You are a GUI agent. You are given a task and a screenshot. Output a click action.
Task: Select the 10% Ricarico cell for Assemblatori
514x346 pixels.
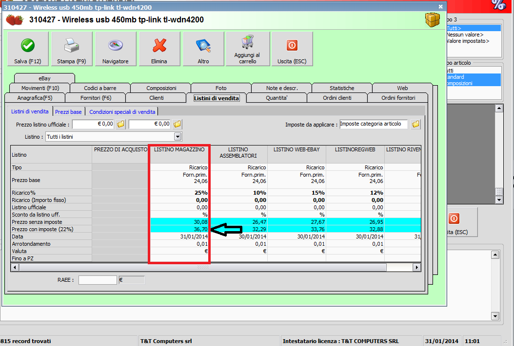point(238,193)
